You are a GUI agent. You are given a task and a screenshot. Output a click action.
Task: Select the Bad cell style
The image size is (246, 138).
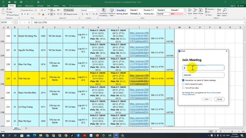click(177, 14)
